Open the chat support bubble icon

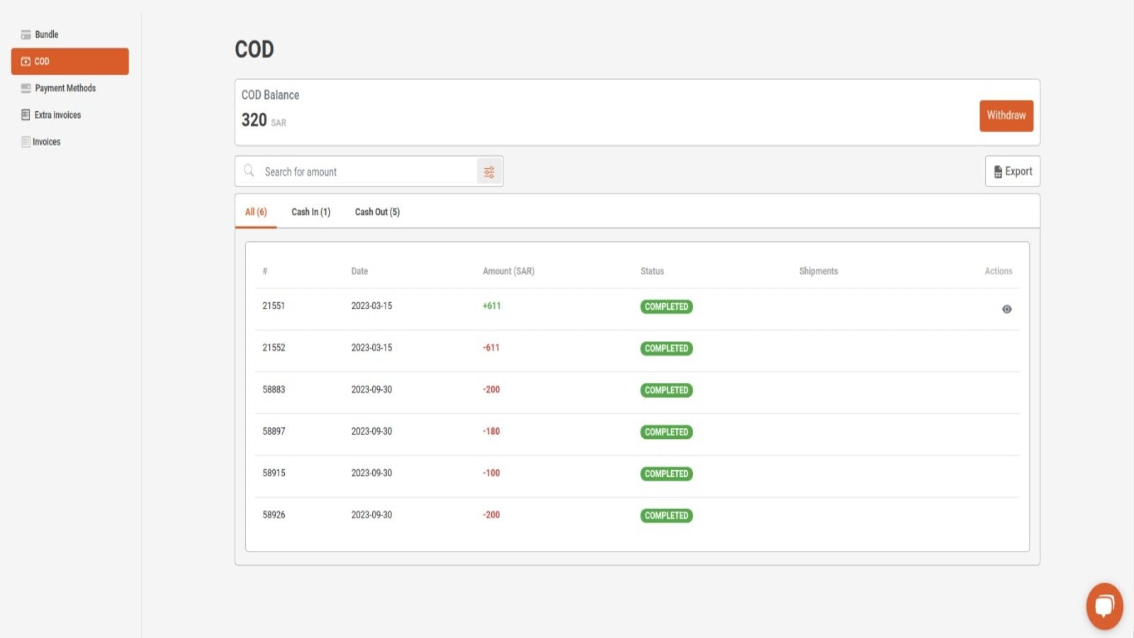point(1104,606)
